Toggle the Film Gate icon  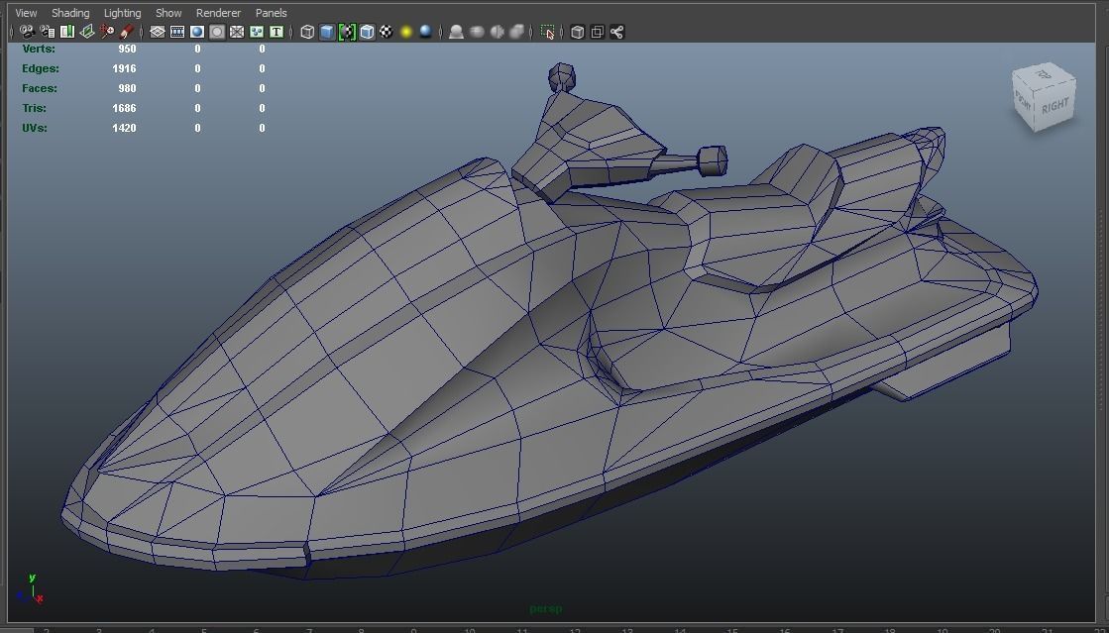(176, 32)
